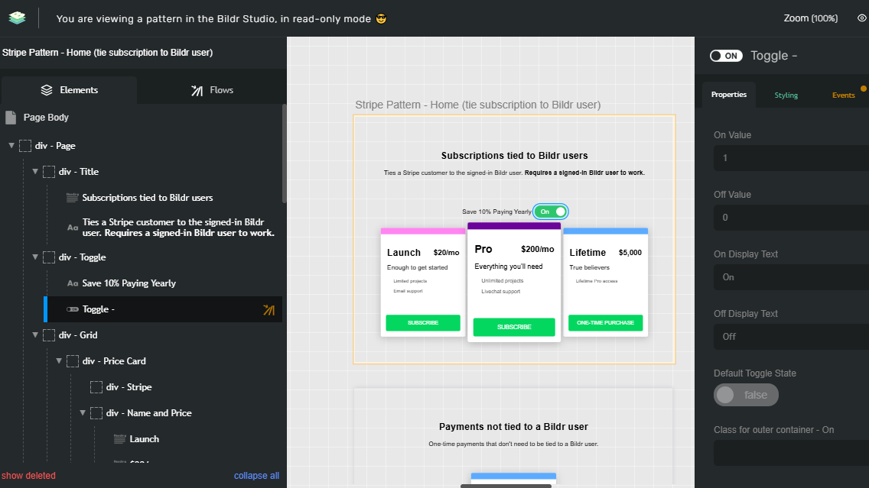Click the div - Name and Price container icon
Viewport: 869px width, 488px height.
(x=96, y=413)
